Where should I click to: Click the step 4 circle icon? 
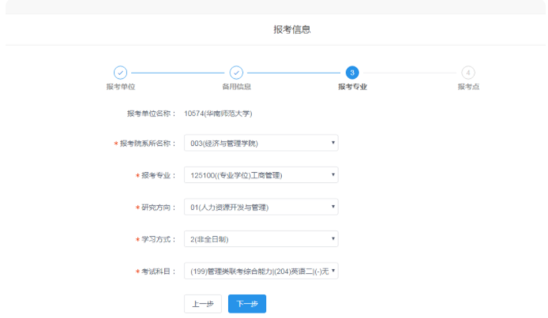coord(468,73)
